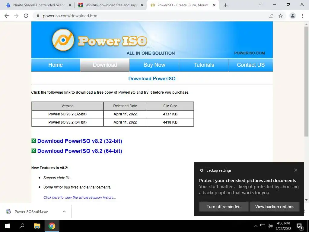
Task: Expand the PowerISO8-x64.exe download options chevron
Action: coord(64,211)
